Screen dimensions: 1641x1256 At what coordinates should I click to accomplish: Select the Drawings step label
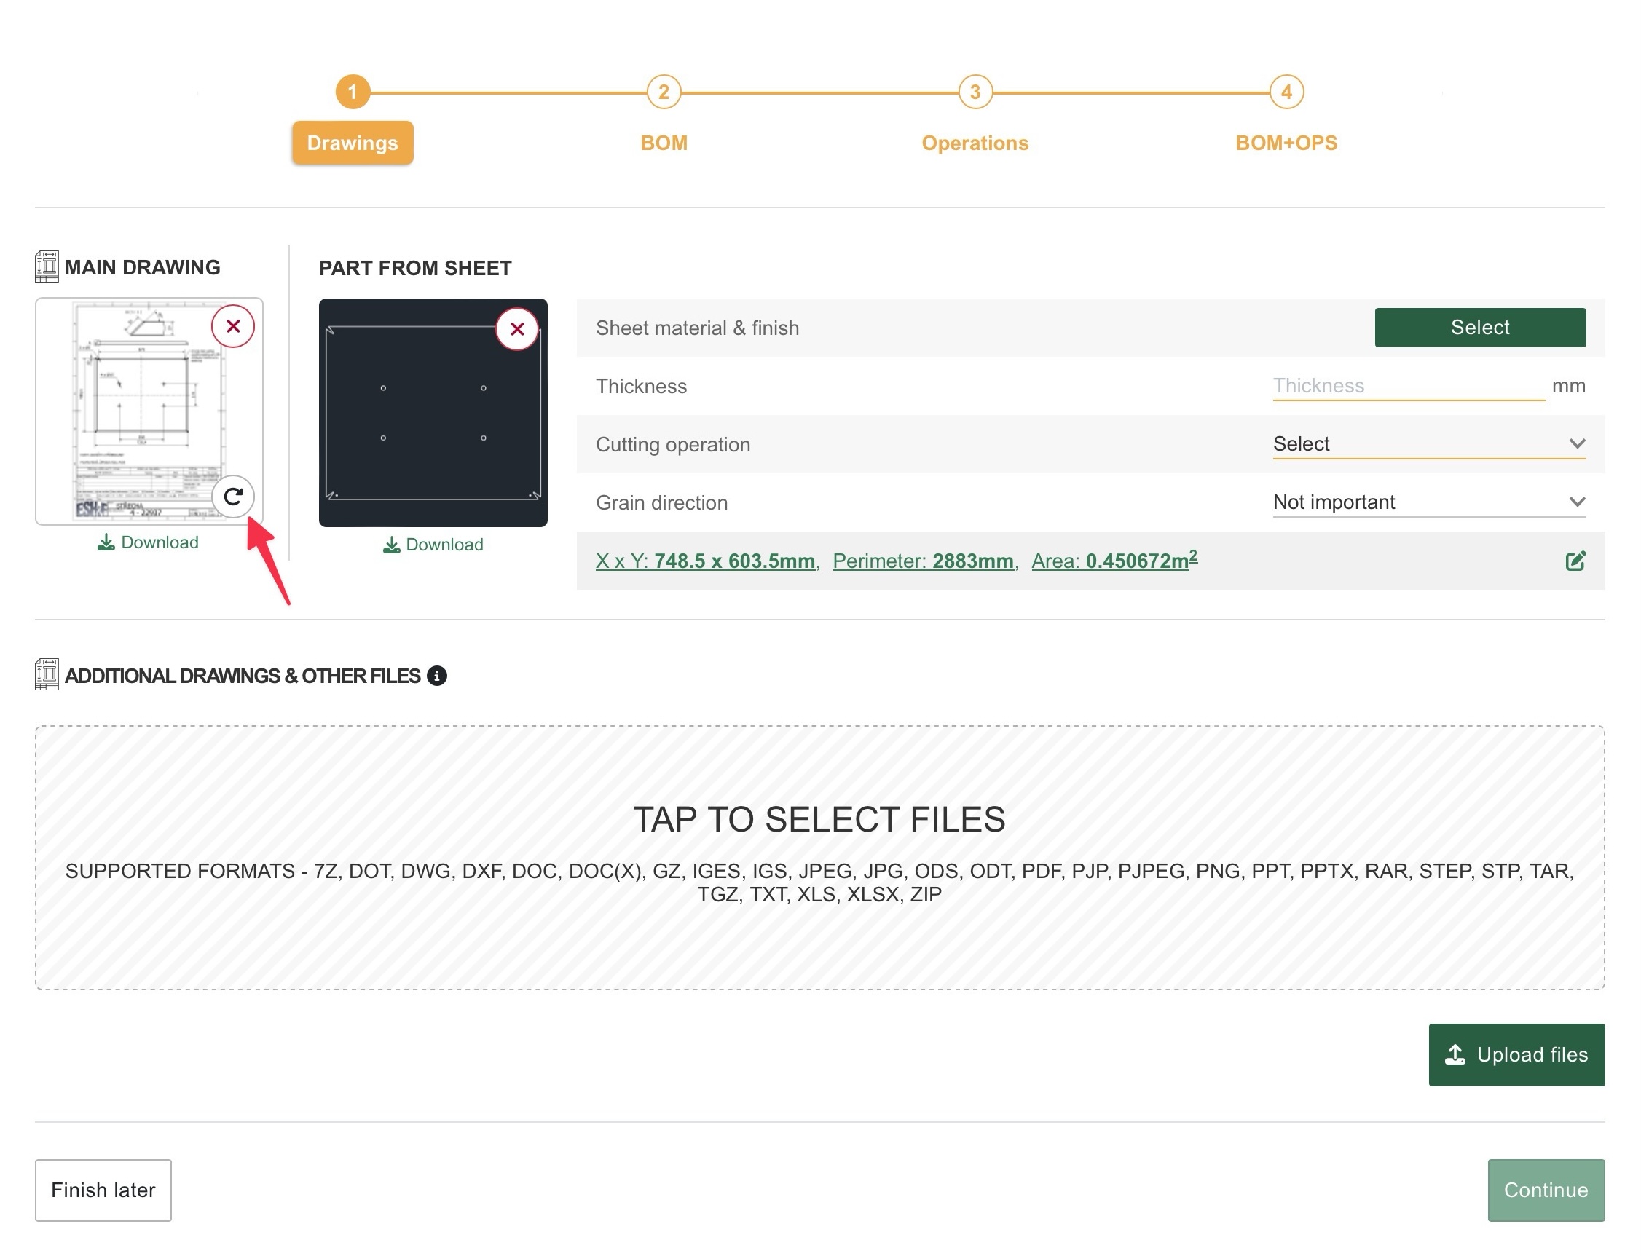[353, 143]
